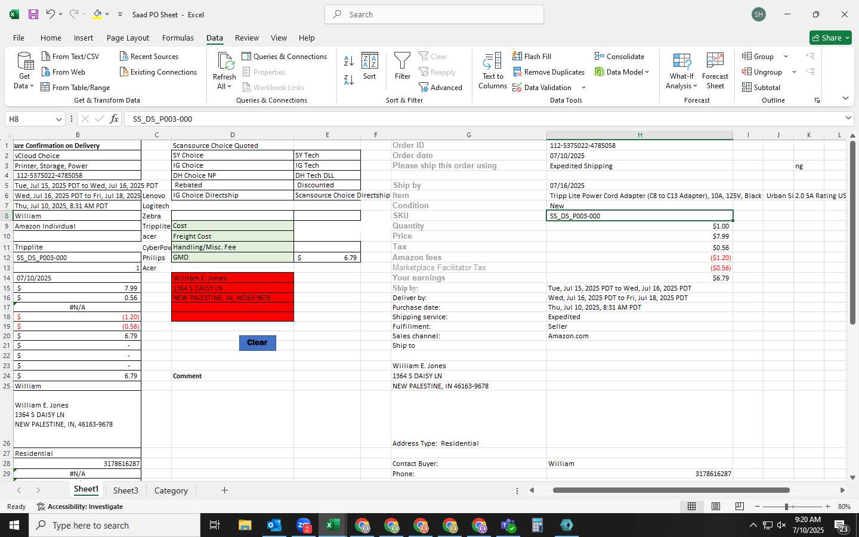The height and width of the screenshot is (537, 859).
Task: Open Data Model dropdown
Action: pos(622,72)
